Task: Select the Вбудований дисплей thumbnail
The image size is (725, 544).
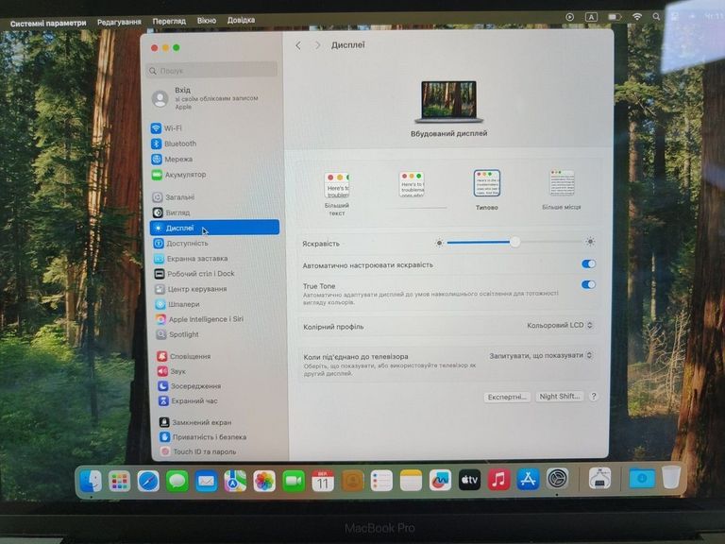Action: pos(448,103)
